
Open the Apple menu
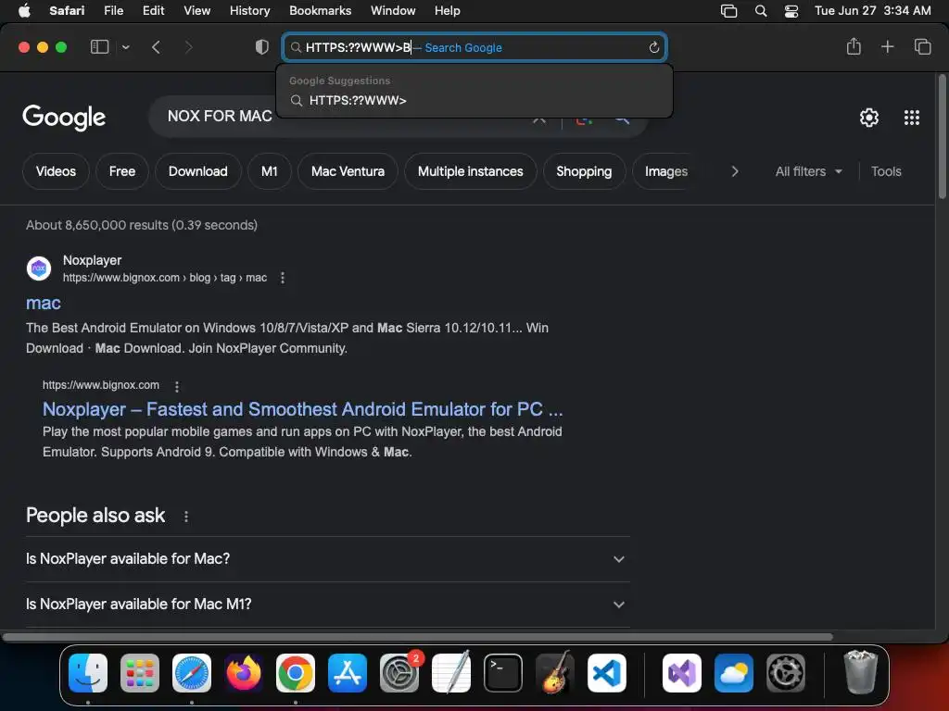pos(24,10)
